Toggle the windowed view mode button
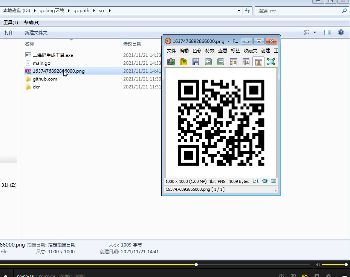The height and width of the screenshot is (277, 350). 258,62
